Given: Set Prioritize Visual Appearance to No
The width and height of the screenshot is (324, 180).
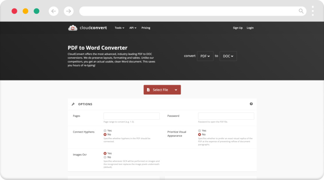Looking at the screenshot, I should (199, 135).
